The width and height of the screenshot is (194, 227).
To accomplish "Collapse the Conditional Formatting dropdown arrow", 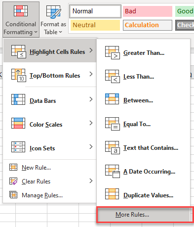I will (x=36, y=32).
